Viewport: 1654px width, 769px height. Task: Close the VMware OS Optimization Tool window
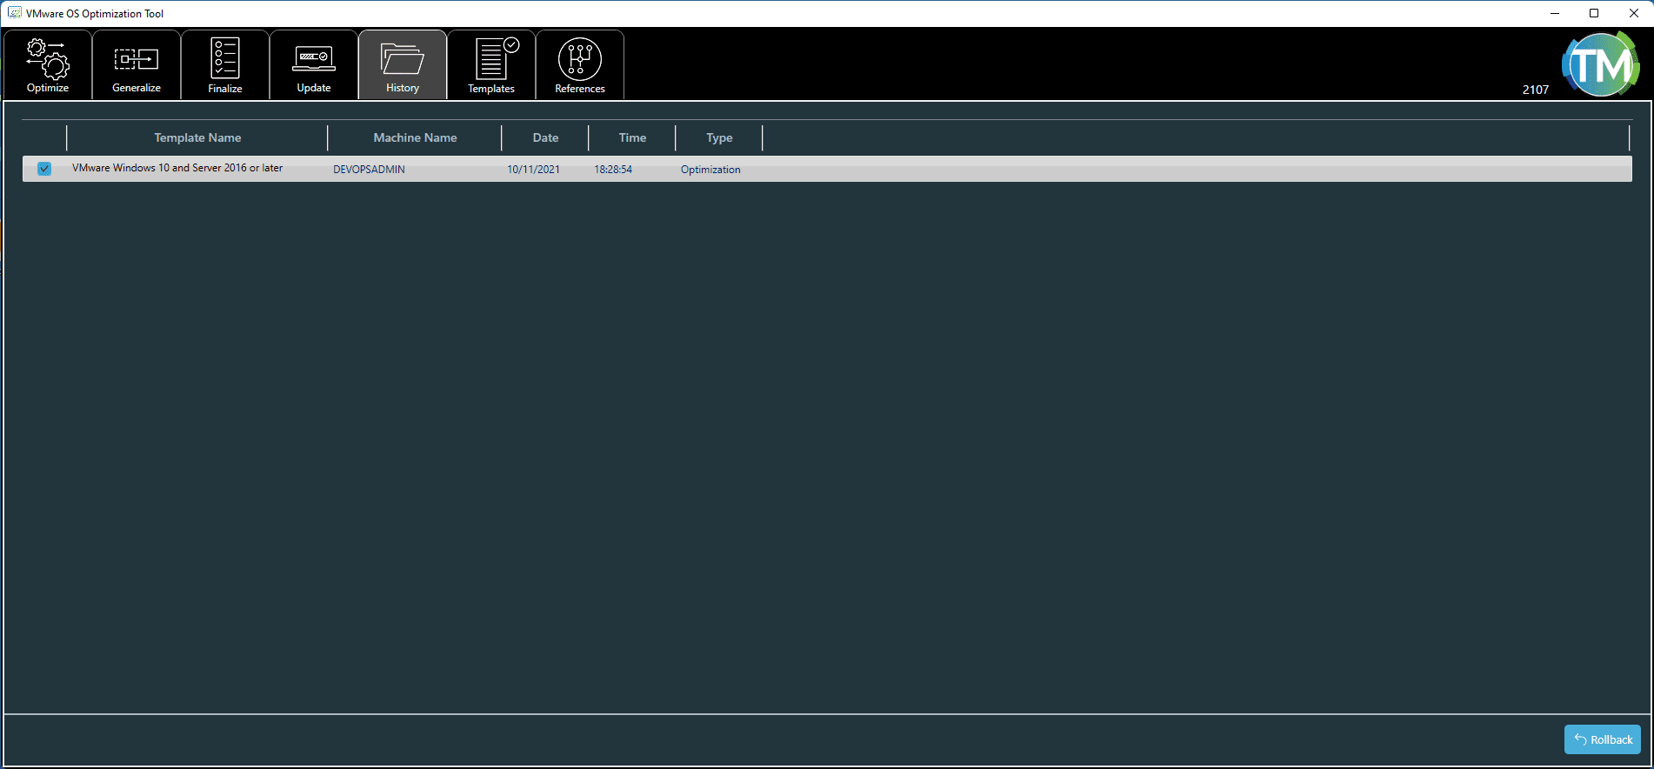coord(1634,13)
